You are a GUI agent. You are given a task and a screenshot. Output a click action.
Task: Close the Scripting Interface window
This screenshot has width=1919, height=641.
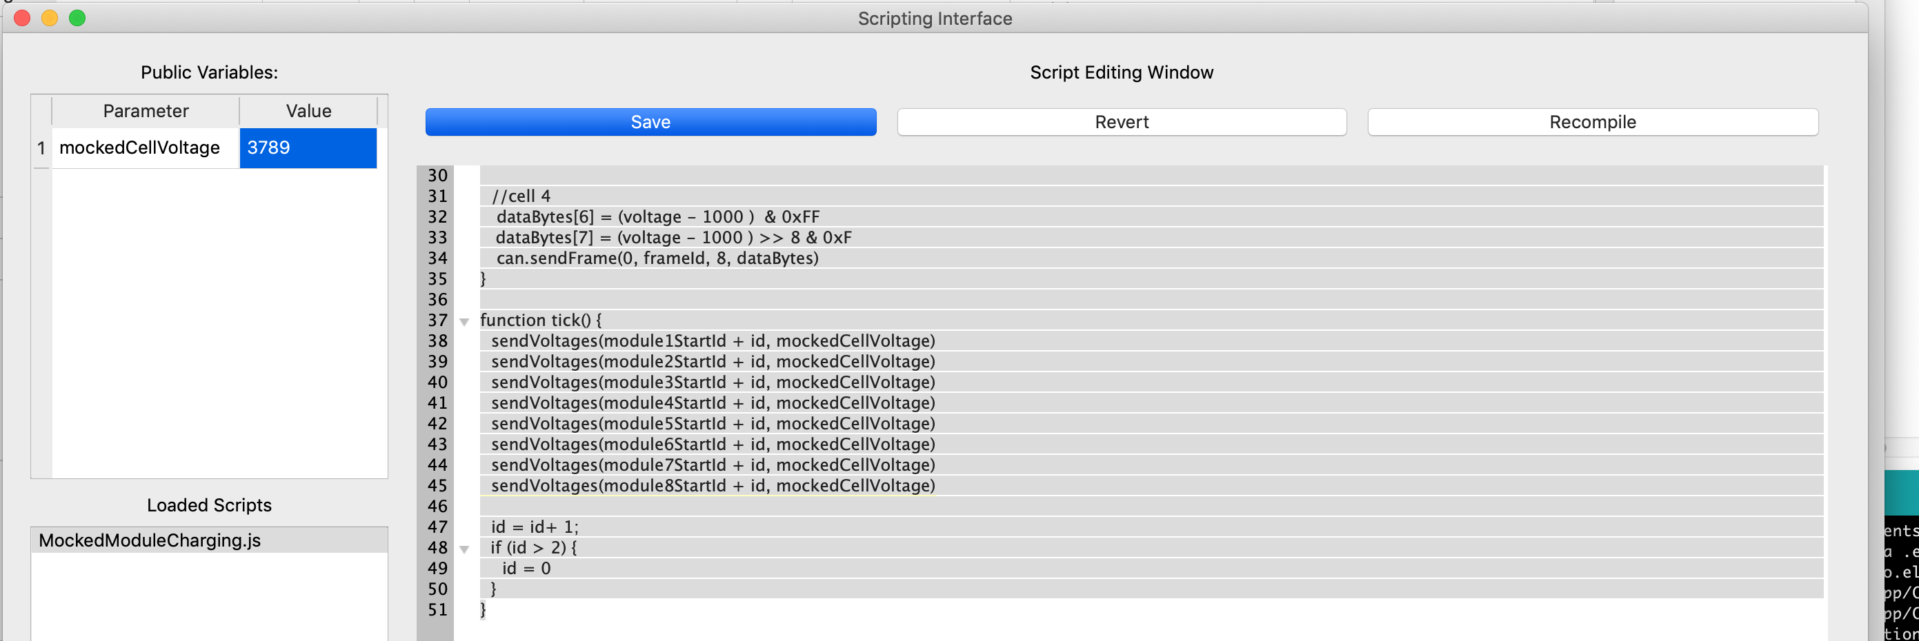tap(22, 18)
